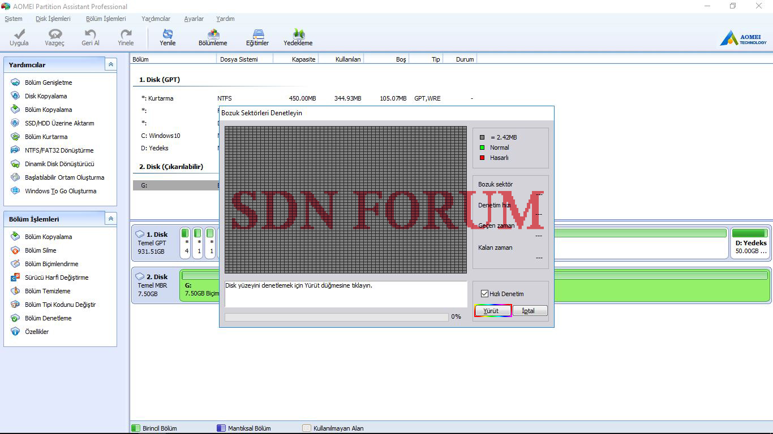
Task: Select Disk Kopyalama in the sidebar
Action: click(45, 96)
